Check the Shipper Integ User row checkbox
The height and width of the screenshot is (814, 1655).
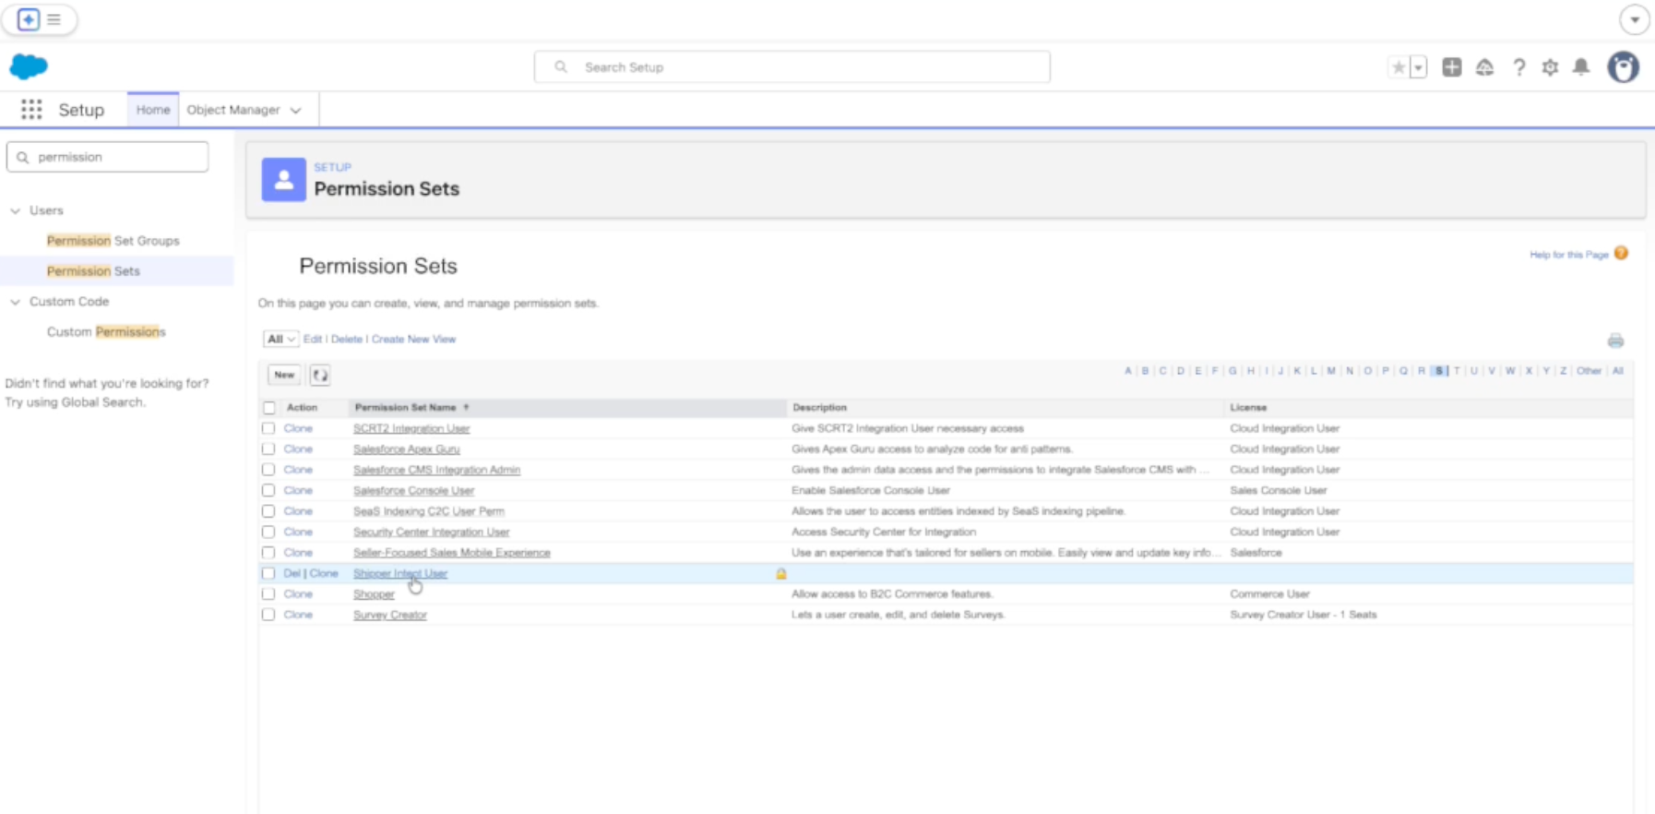[x=268, y=573]
